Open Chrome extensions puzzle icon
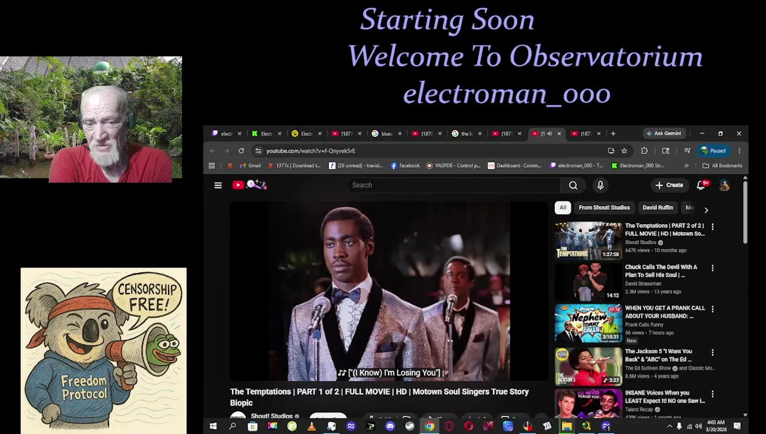 click(x=644, y=151)
